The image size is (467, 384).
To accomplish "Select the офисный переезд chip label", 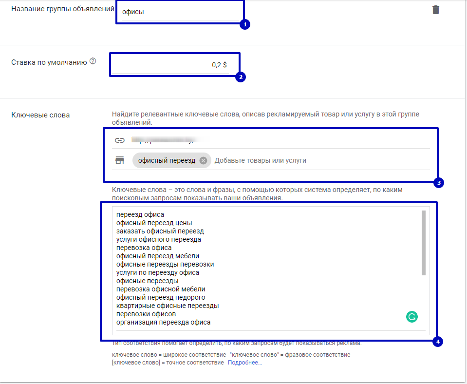I will coord(167,160).
